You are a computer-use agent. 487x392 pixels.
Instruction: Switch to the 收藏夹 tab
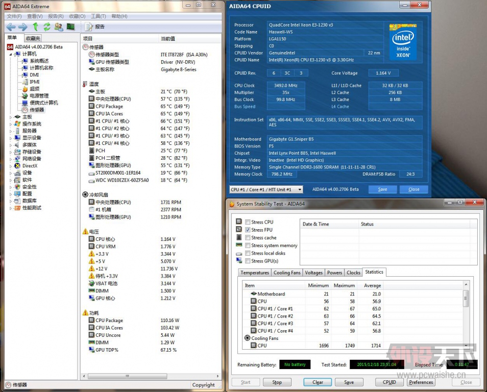point(33,38)
